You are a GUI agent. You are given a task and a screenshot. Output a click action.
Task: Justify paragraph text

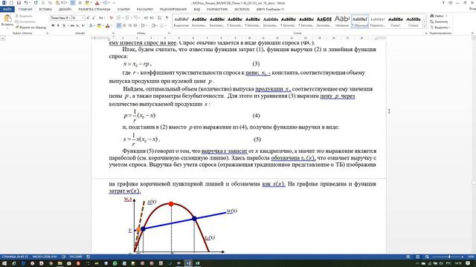tap(135, 26)
